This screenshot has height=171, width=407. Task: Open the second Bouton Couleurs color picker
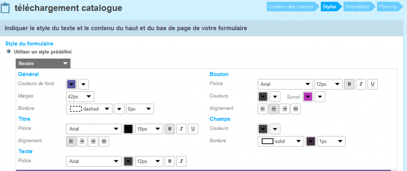[x=275, y=97]
